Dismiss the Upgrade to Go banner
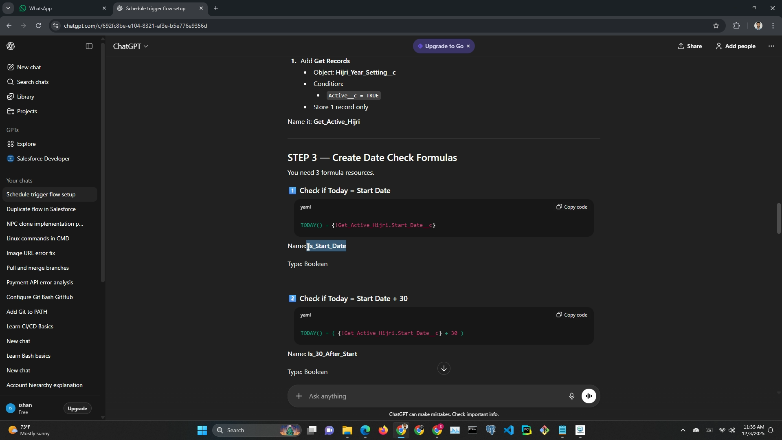The height and width of the screenshot is (440, 782). (x=468, y=46)
